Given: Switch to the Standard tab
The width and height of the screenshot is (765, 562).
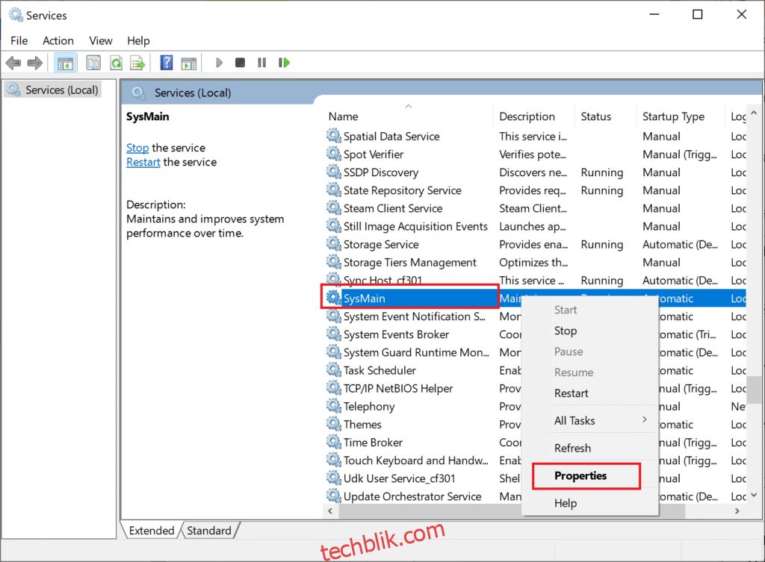Looking at the screenshot, I should [209, 531].
